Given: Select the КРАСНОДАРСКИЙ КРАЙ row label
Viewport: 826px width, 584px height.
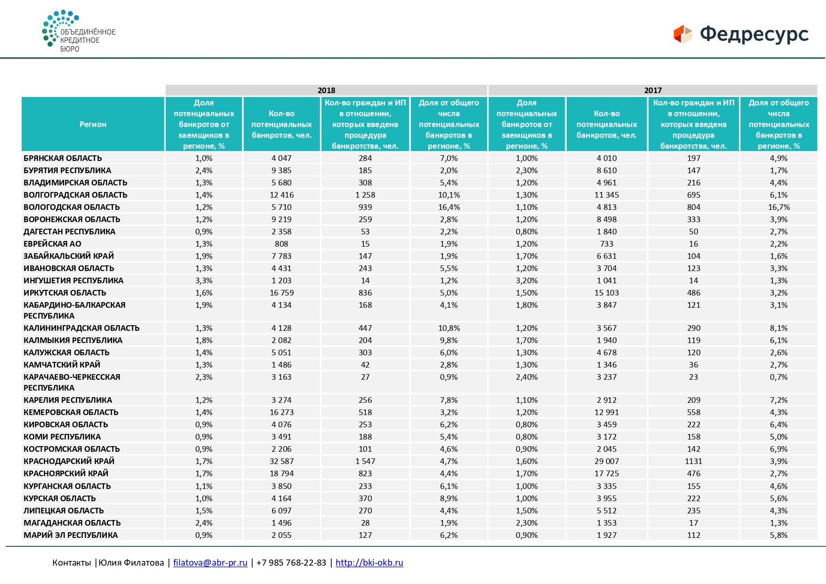Looking at the screenshot, I should (x=69, y=461).
